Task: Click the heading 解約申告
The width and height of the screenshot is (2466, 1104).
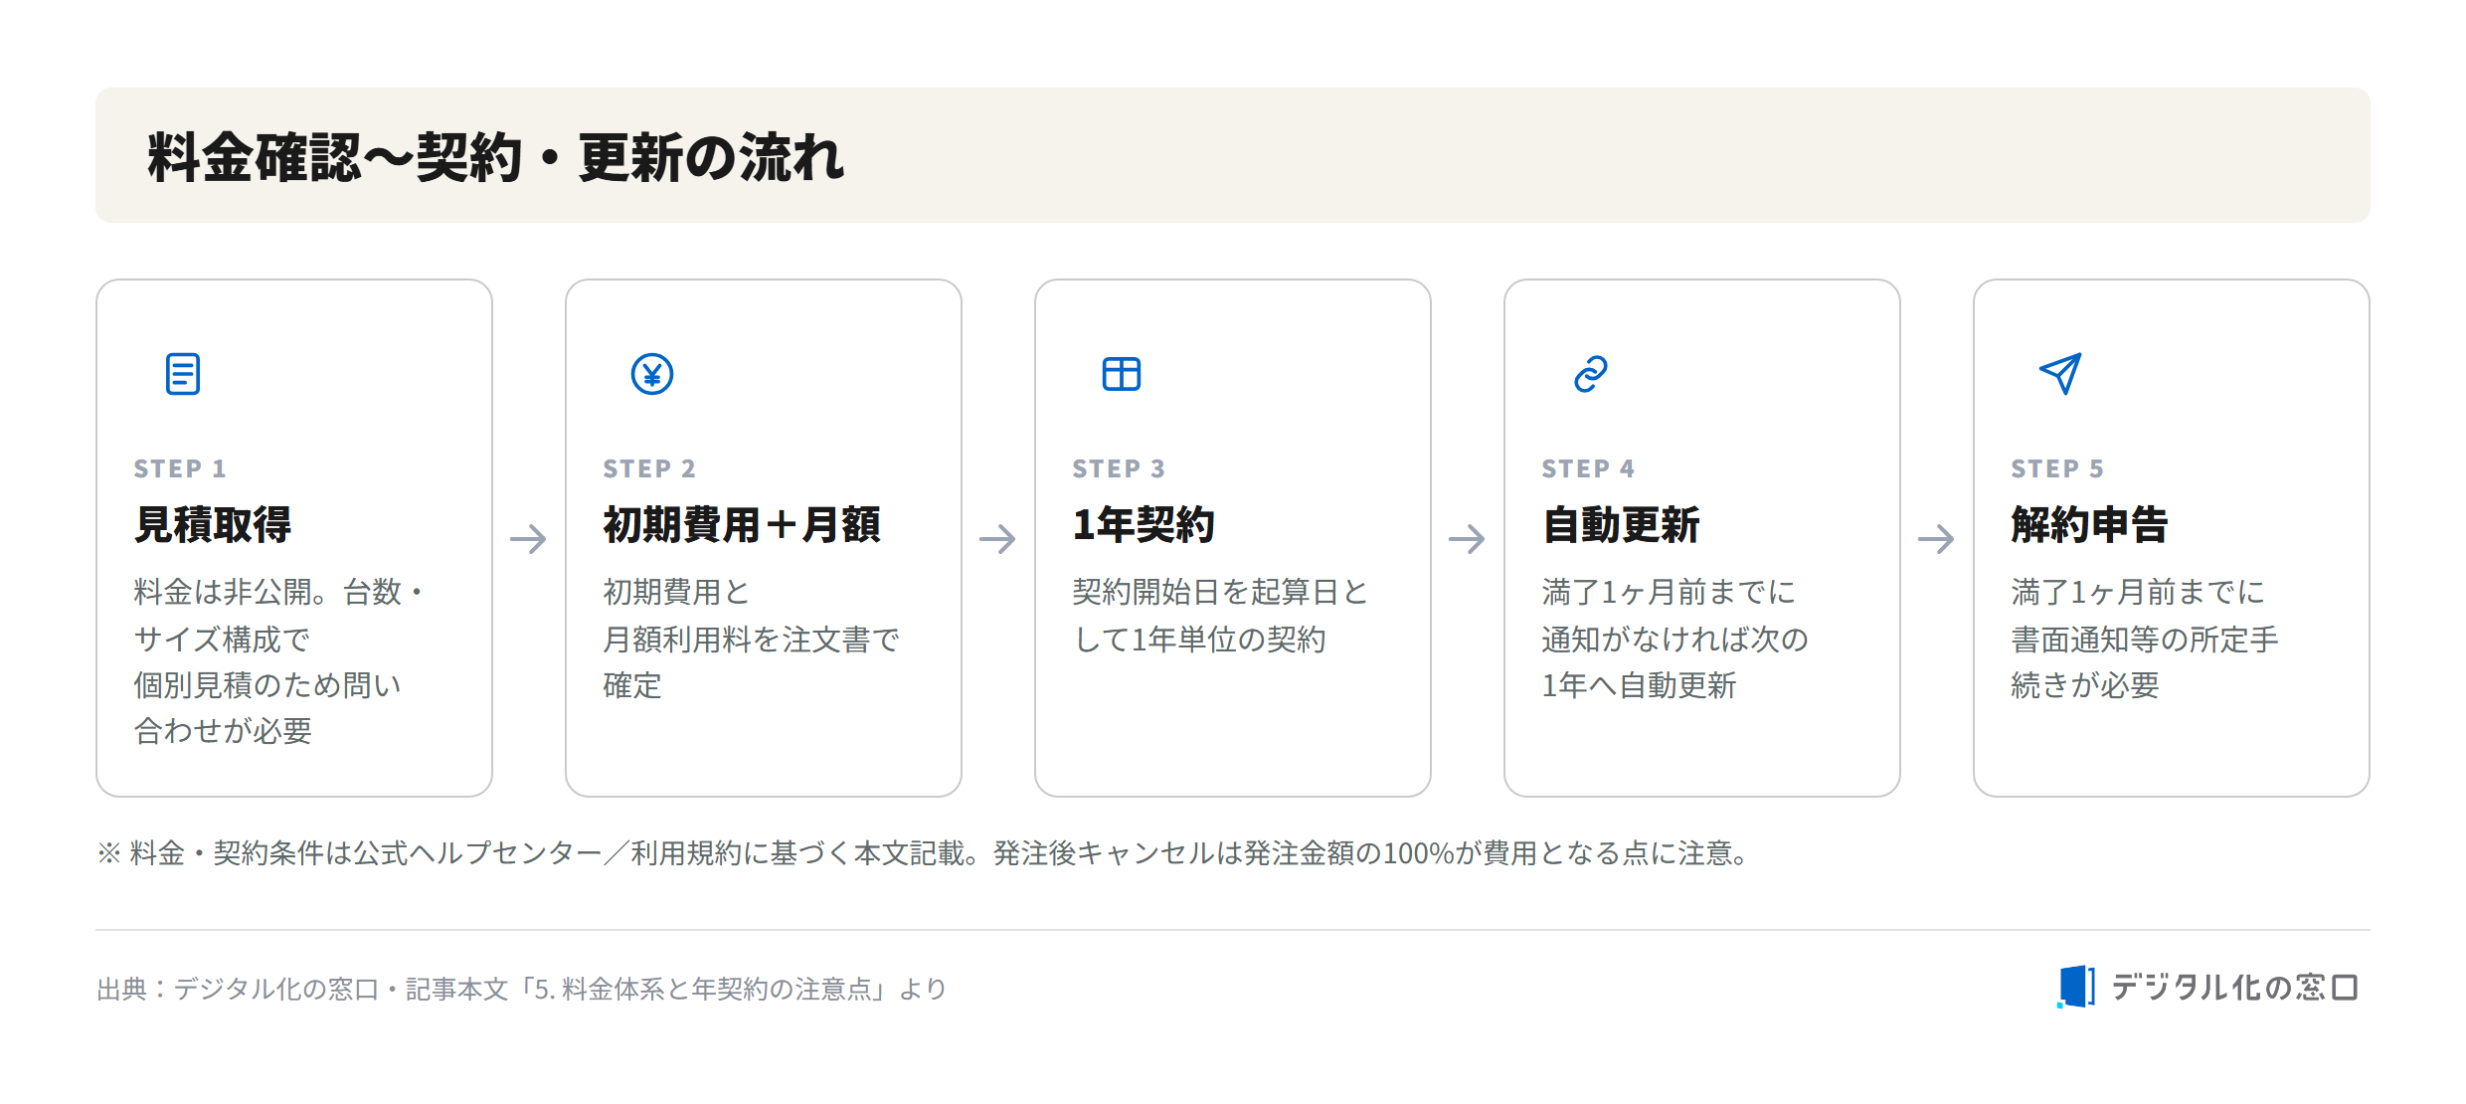Action: pos(2089,524)
